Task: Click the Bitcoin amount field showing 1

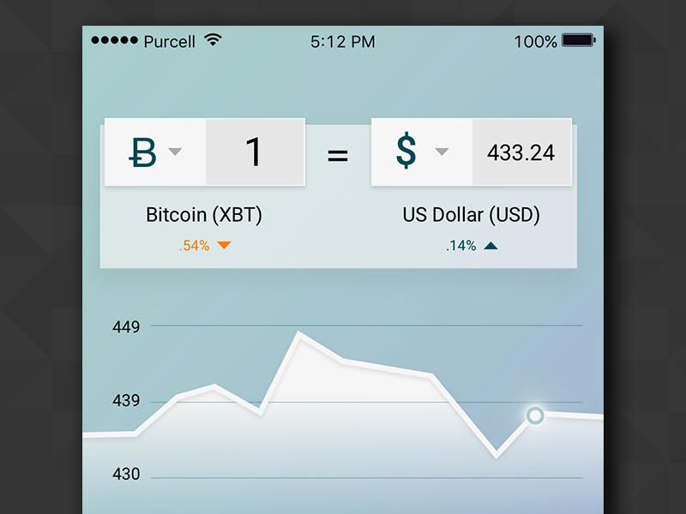Action: click(x=254, y=152)
